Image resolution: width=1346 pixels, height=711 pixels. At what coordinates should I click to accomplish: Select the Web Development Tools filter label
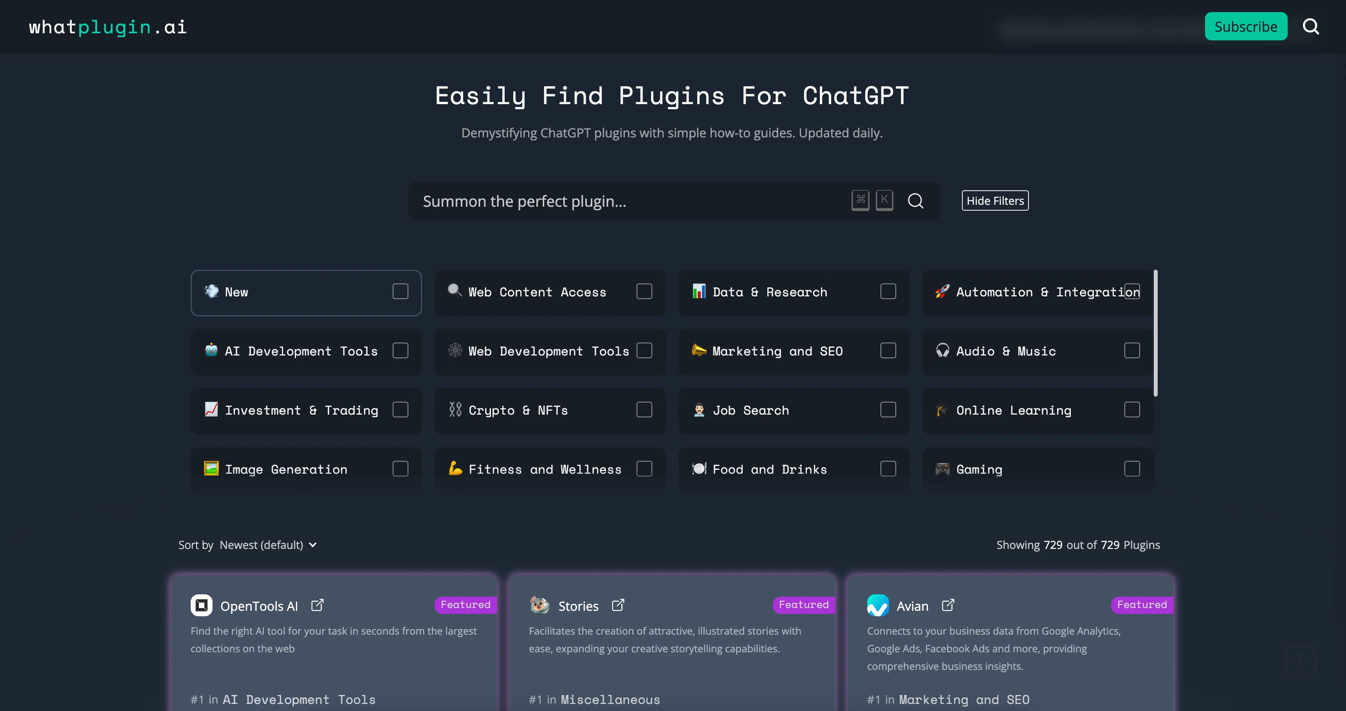point(549,351)
